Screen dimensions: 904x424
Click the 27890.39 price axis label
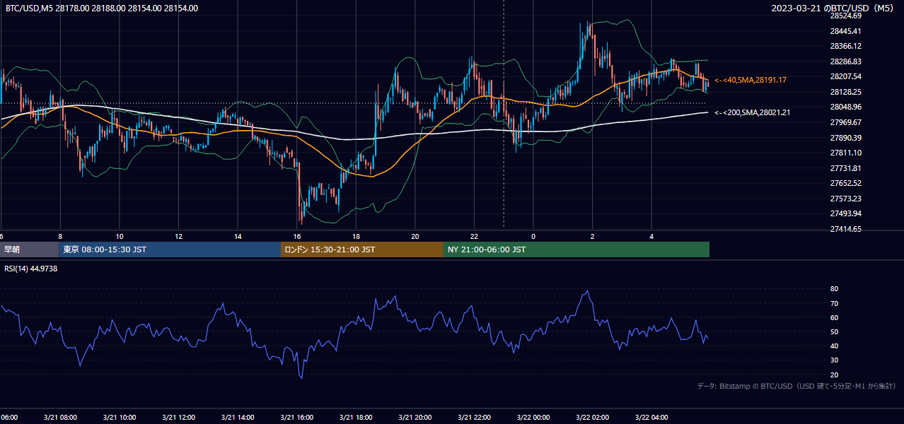pos(845,138)
